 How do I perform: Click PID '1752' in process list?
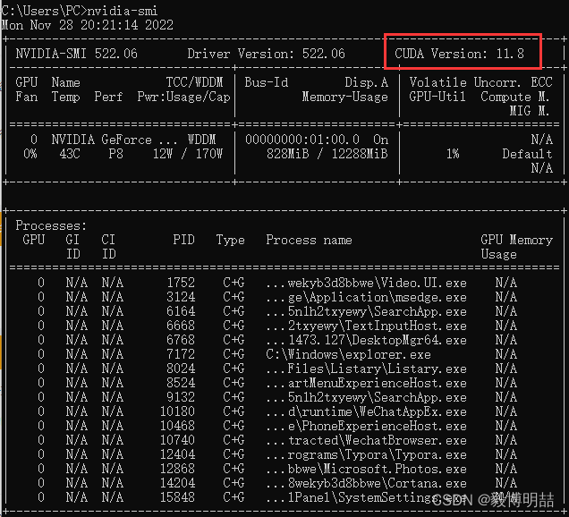[x=181, y=283]
